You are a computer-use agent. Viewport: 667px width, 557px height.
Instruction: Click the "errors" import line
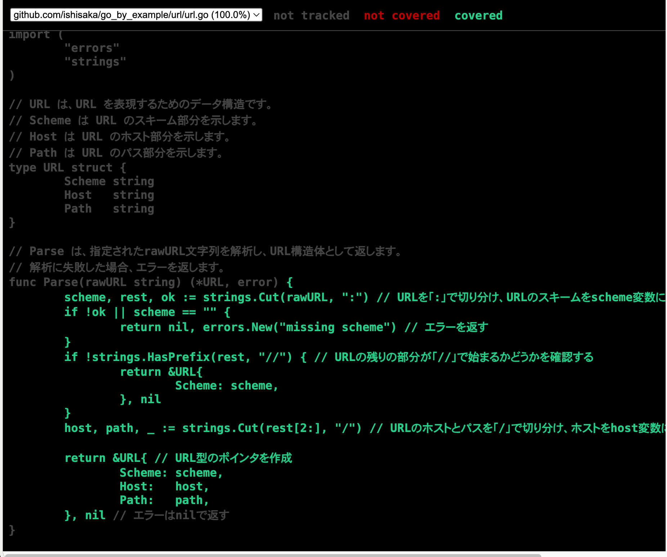click(x=91, y=48)
